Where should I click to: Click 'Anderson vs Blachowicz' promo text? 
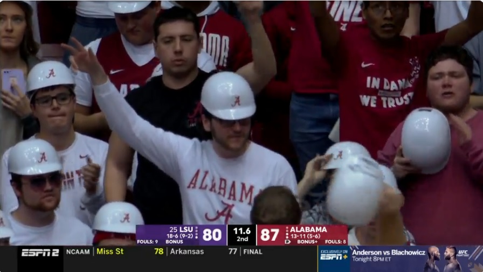click(x=389, y=253)
